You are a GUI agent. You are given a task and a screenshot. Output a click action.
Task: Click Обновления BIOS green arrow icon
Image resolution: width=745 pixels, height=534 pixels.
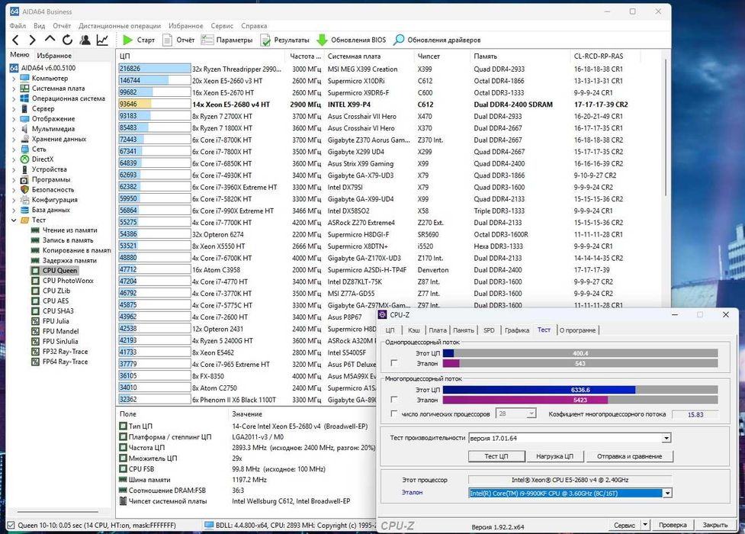322,40
